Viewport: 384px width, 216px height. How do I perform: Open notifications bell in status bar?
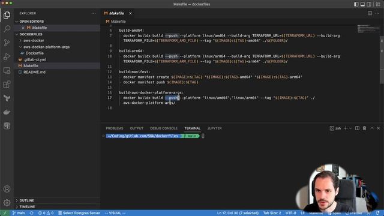pos(377,213)
